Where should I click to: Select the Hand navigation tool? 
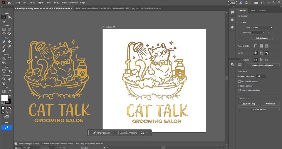pos(9,79)
